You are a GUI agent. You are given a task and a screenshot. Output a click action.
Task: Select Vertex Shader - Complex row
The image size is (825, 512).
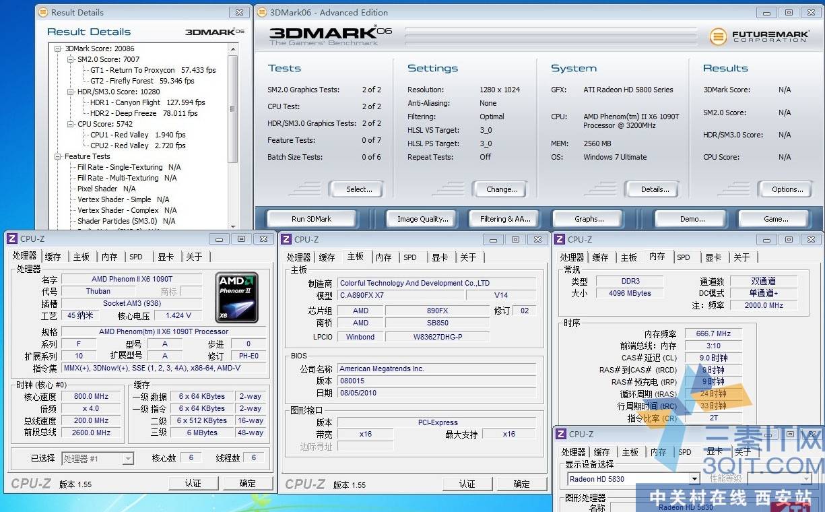coord(127,210)
